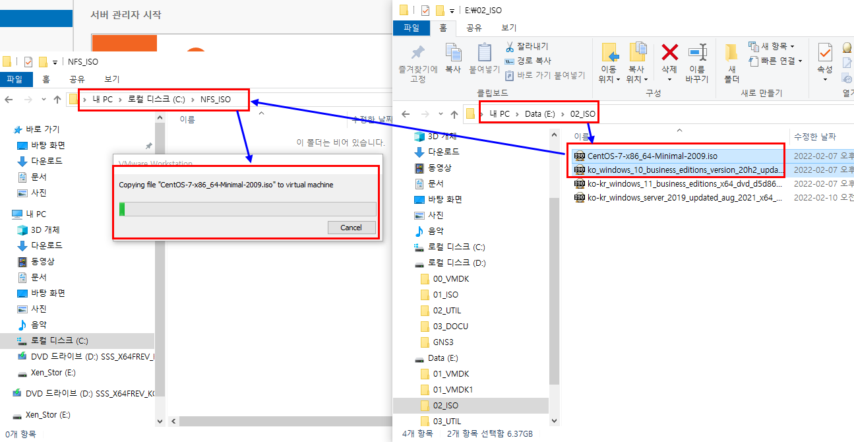
Task: Open View (보기) tab in NFS_ISO window
Action: click(x=111, y=79)
